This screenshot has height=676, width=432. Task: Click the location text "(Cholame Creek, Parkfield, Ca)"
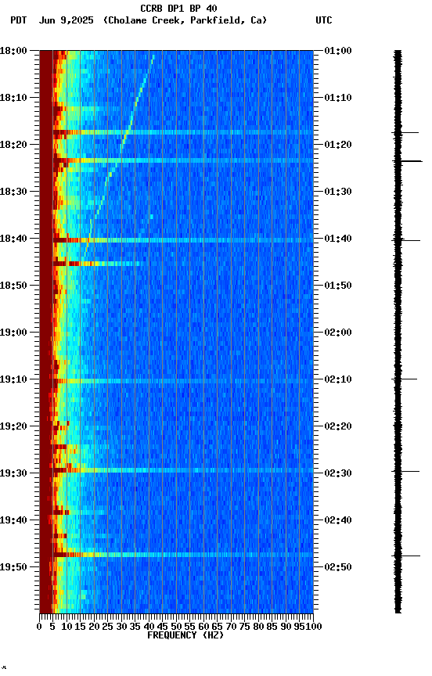(x=185, y=20)
